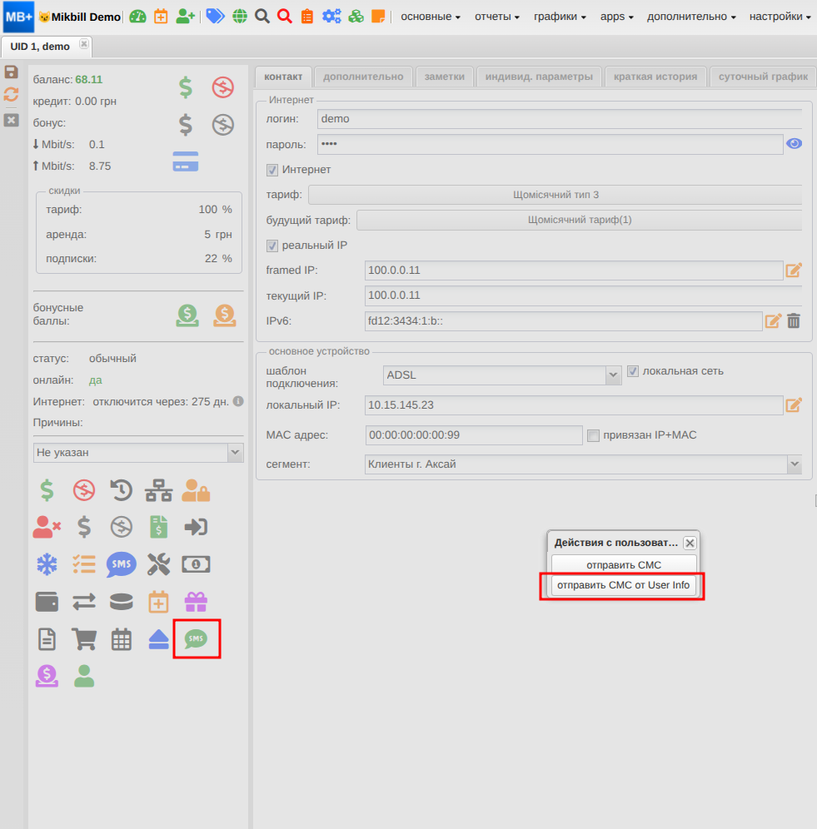Show password with the eye icon

tap(794, 143)
